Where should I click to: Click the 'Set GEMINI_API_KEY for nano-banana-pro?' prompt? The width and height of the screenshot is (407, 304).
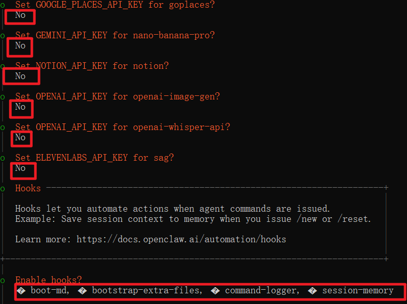[115, 35]
